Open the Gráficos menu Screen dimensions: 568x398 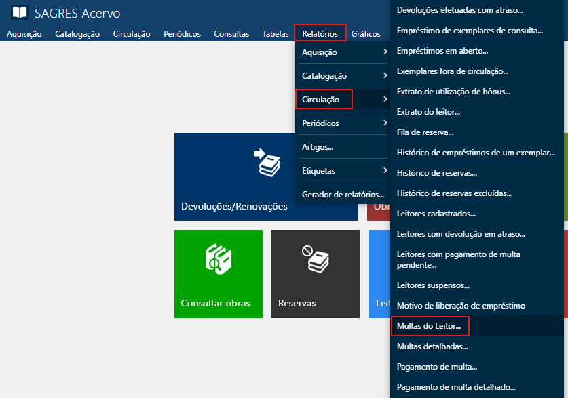[x=366, y=34]
